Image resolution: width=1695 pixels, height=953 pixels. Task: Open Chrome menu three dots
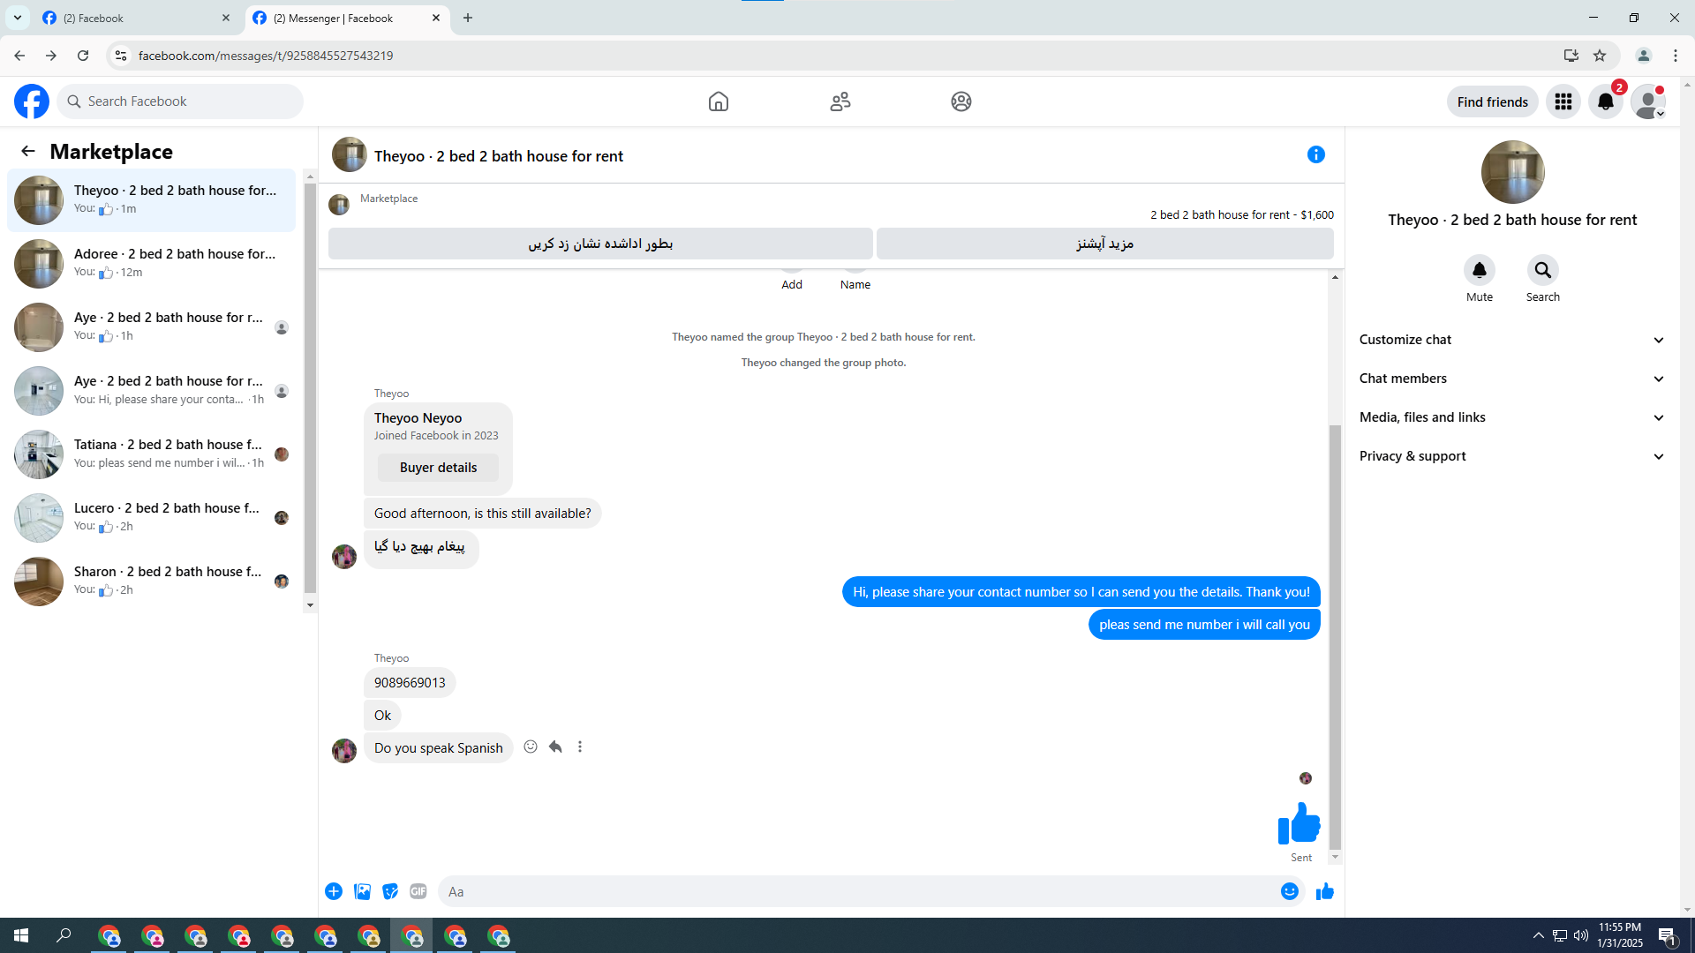click(1676, 56)
